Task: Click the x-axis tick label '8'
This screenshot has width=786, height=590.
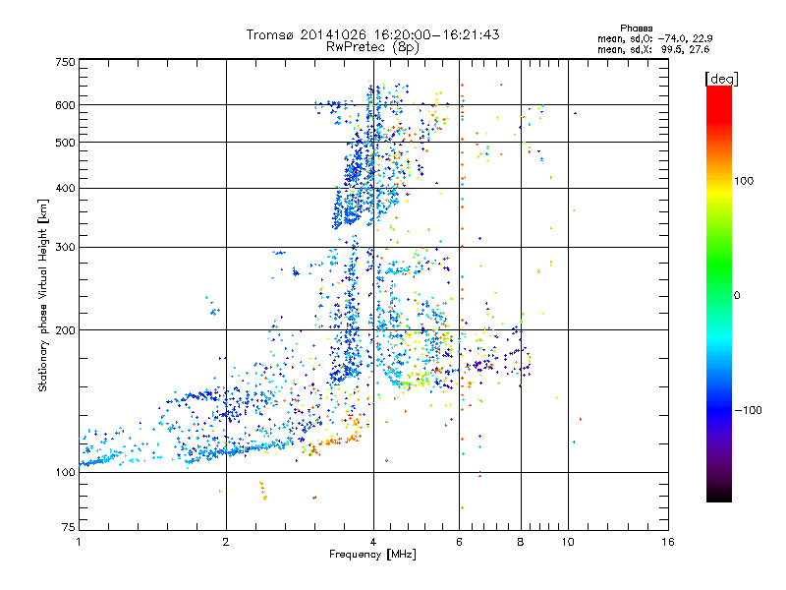Action: click(521, 542)
